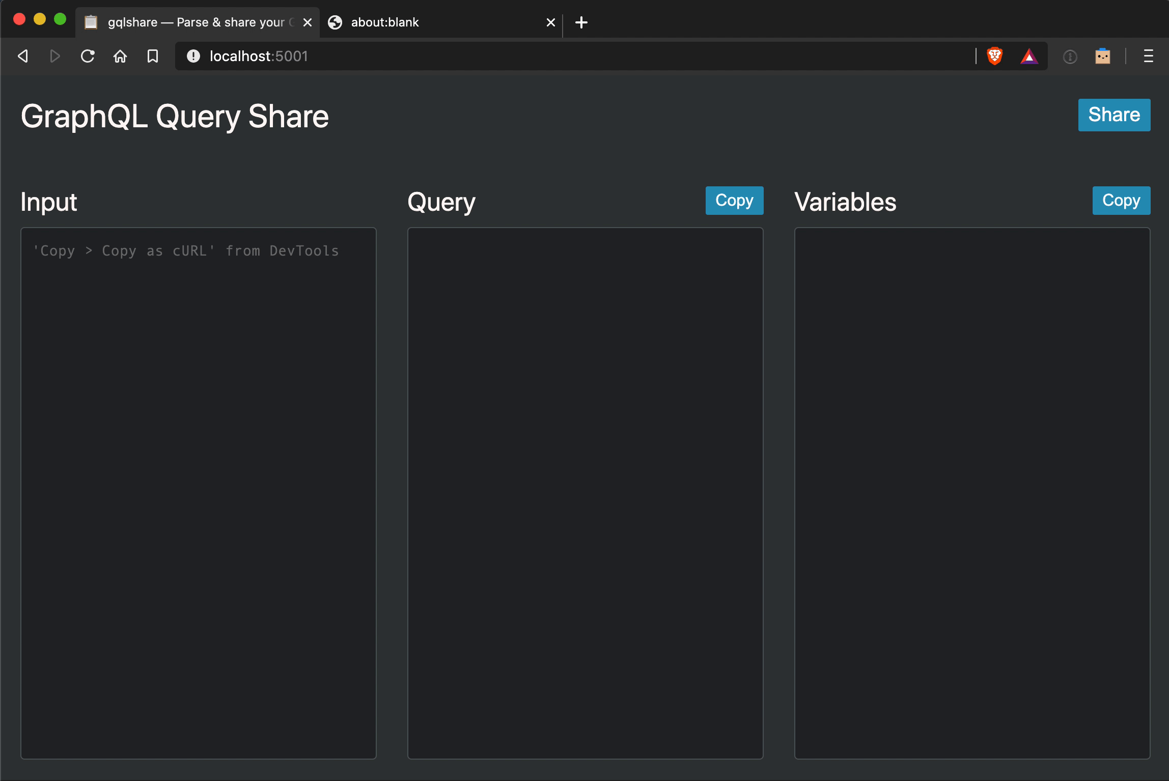
Task: Click the grayed extension icon in toolbar
Action: coord(1070,57)
